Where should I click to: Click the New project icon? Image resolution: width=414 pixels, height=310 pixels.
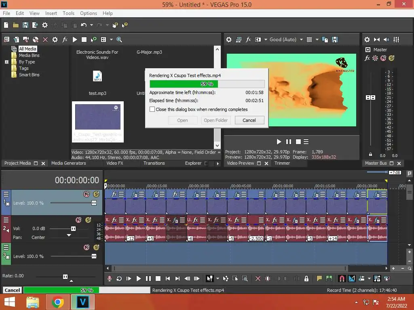coord(6,25)
